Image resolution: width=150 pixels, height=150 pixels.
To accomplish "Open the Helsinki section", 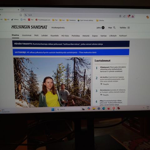I will pos(86,36).
